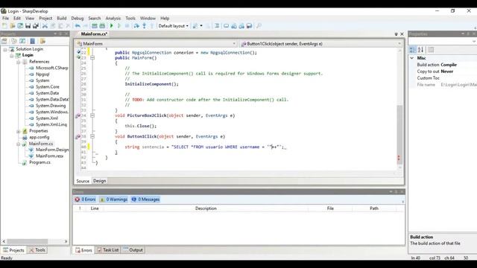Switch to the Design view tab

[x=99, y=181]
